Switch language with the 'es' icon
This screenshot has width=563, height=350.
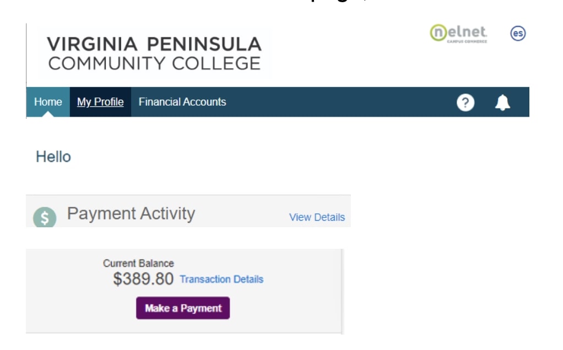click(518, 34)
